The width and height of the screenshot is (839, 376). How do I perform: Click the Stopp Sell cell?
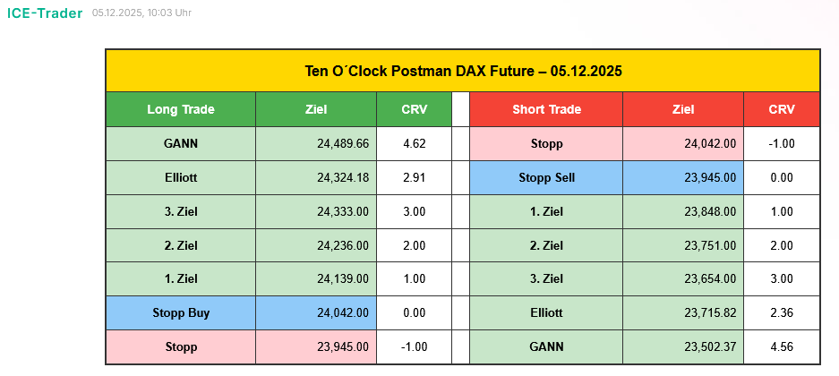(546, 177)
